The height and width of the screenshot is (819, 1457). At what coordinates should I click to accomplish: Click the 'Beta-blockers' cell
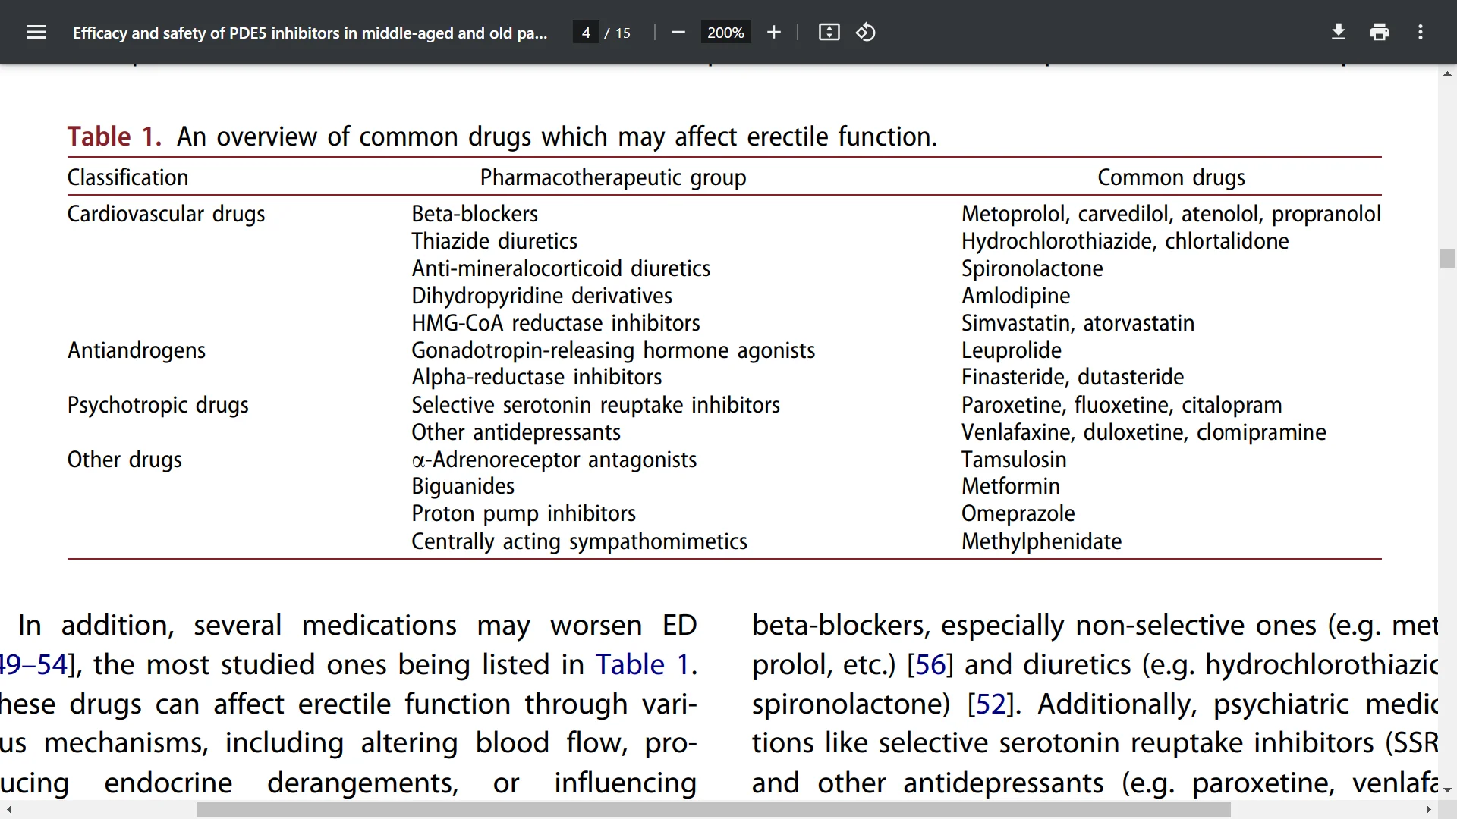475,214
